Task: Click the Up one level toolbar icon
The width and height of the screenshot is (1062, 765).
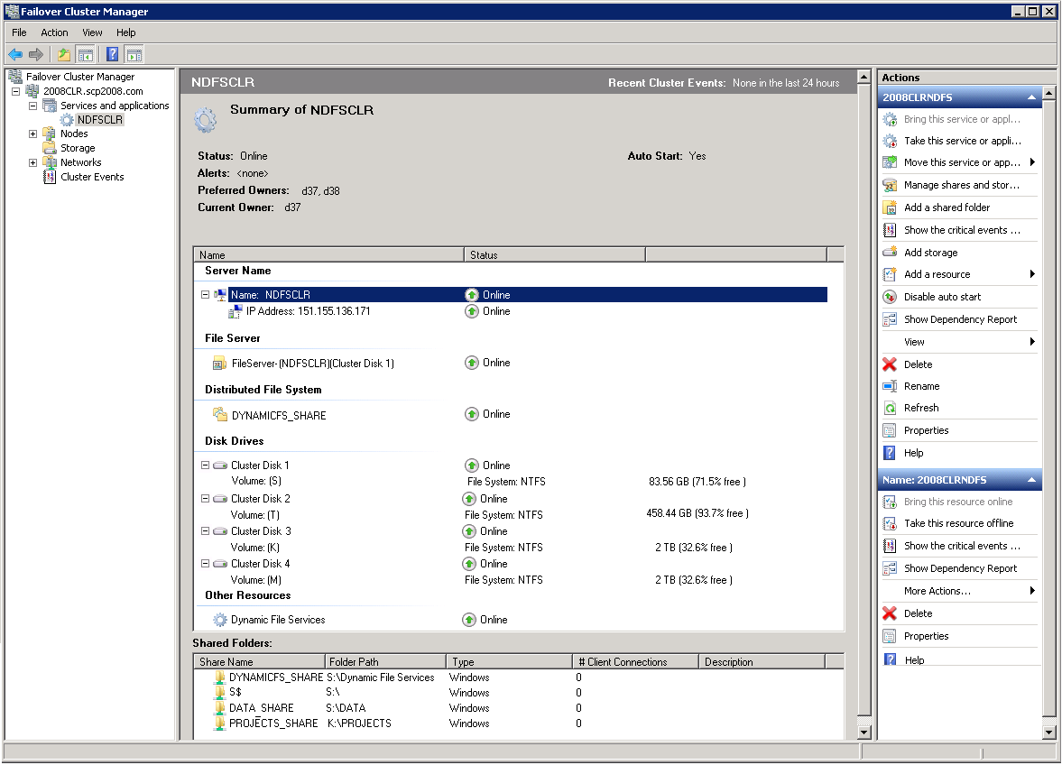Action: coord(64,54)
